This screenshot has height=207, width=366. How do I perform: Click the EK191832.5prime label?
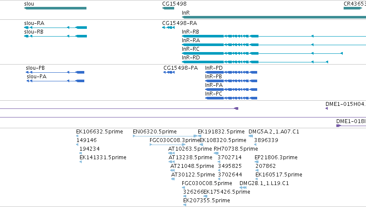[221, 132]
